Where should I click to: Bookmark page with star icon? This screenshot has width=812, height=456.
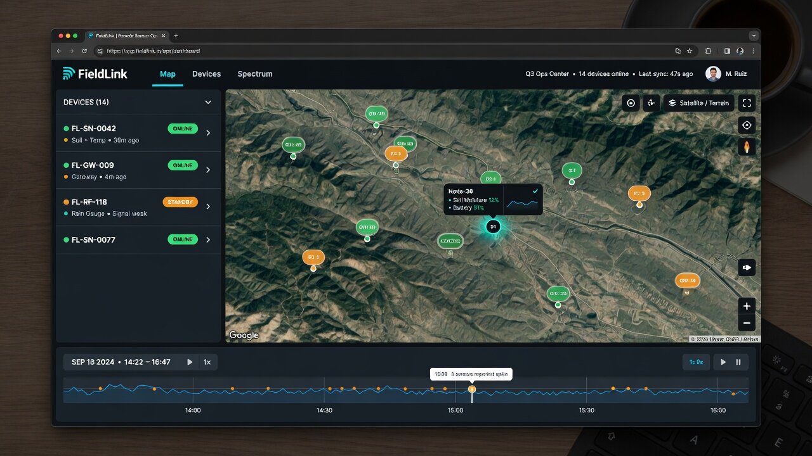[x=690, y=51]
